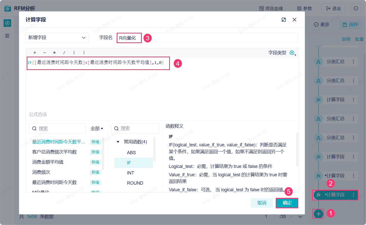Open the 新增字段 dropdown
The width and height of the screenshot is (366, 225).
57,38
